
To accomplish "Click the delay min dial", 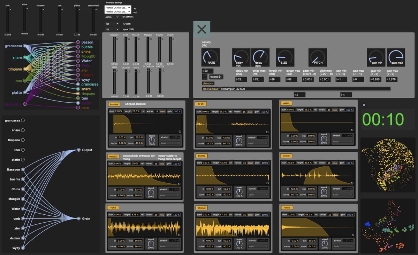I will coord(241,57).
